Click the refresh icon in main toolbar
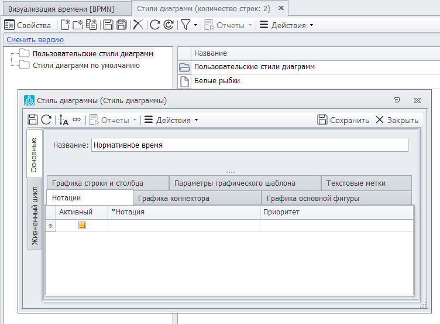Screen dimensions: 440x324 [154, 25]
